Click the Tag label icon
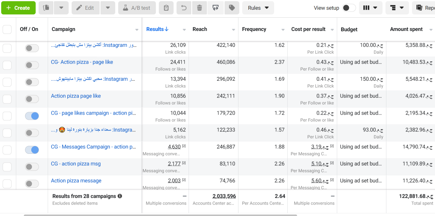This screenshot has height=216, width=435. tap(232, 8)
